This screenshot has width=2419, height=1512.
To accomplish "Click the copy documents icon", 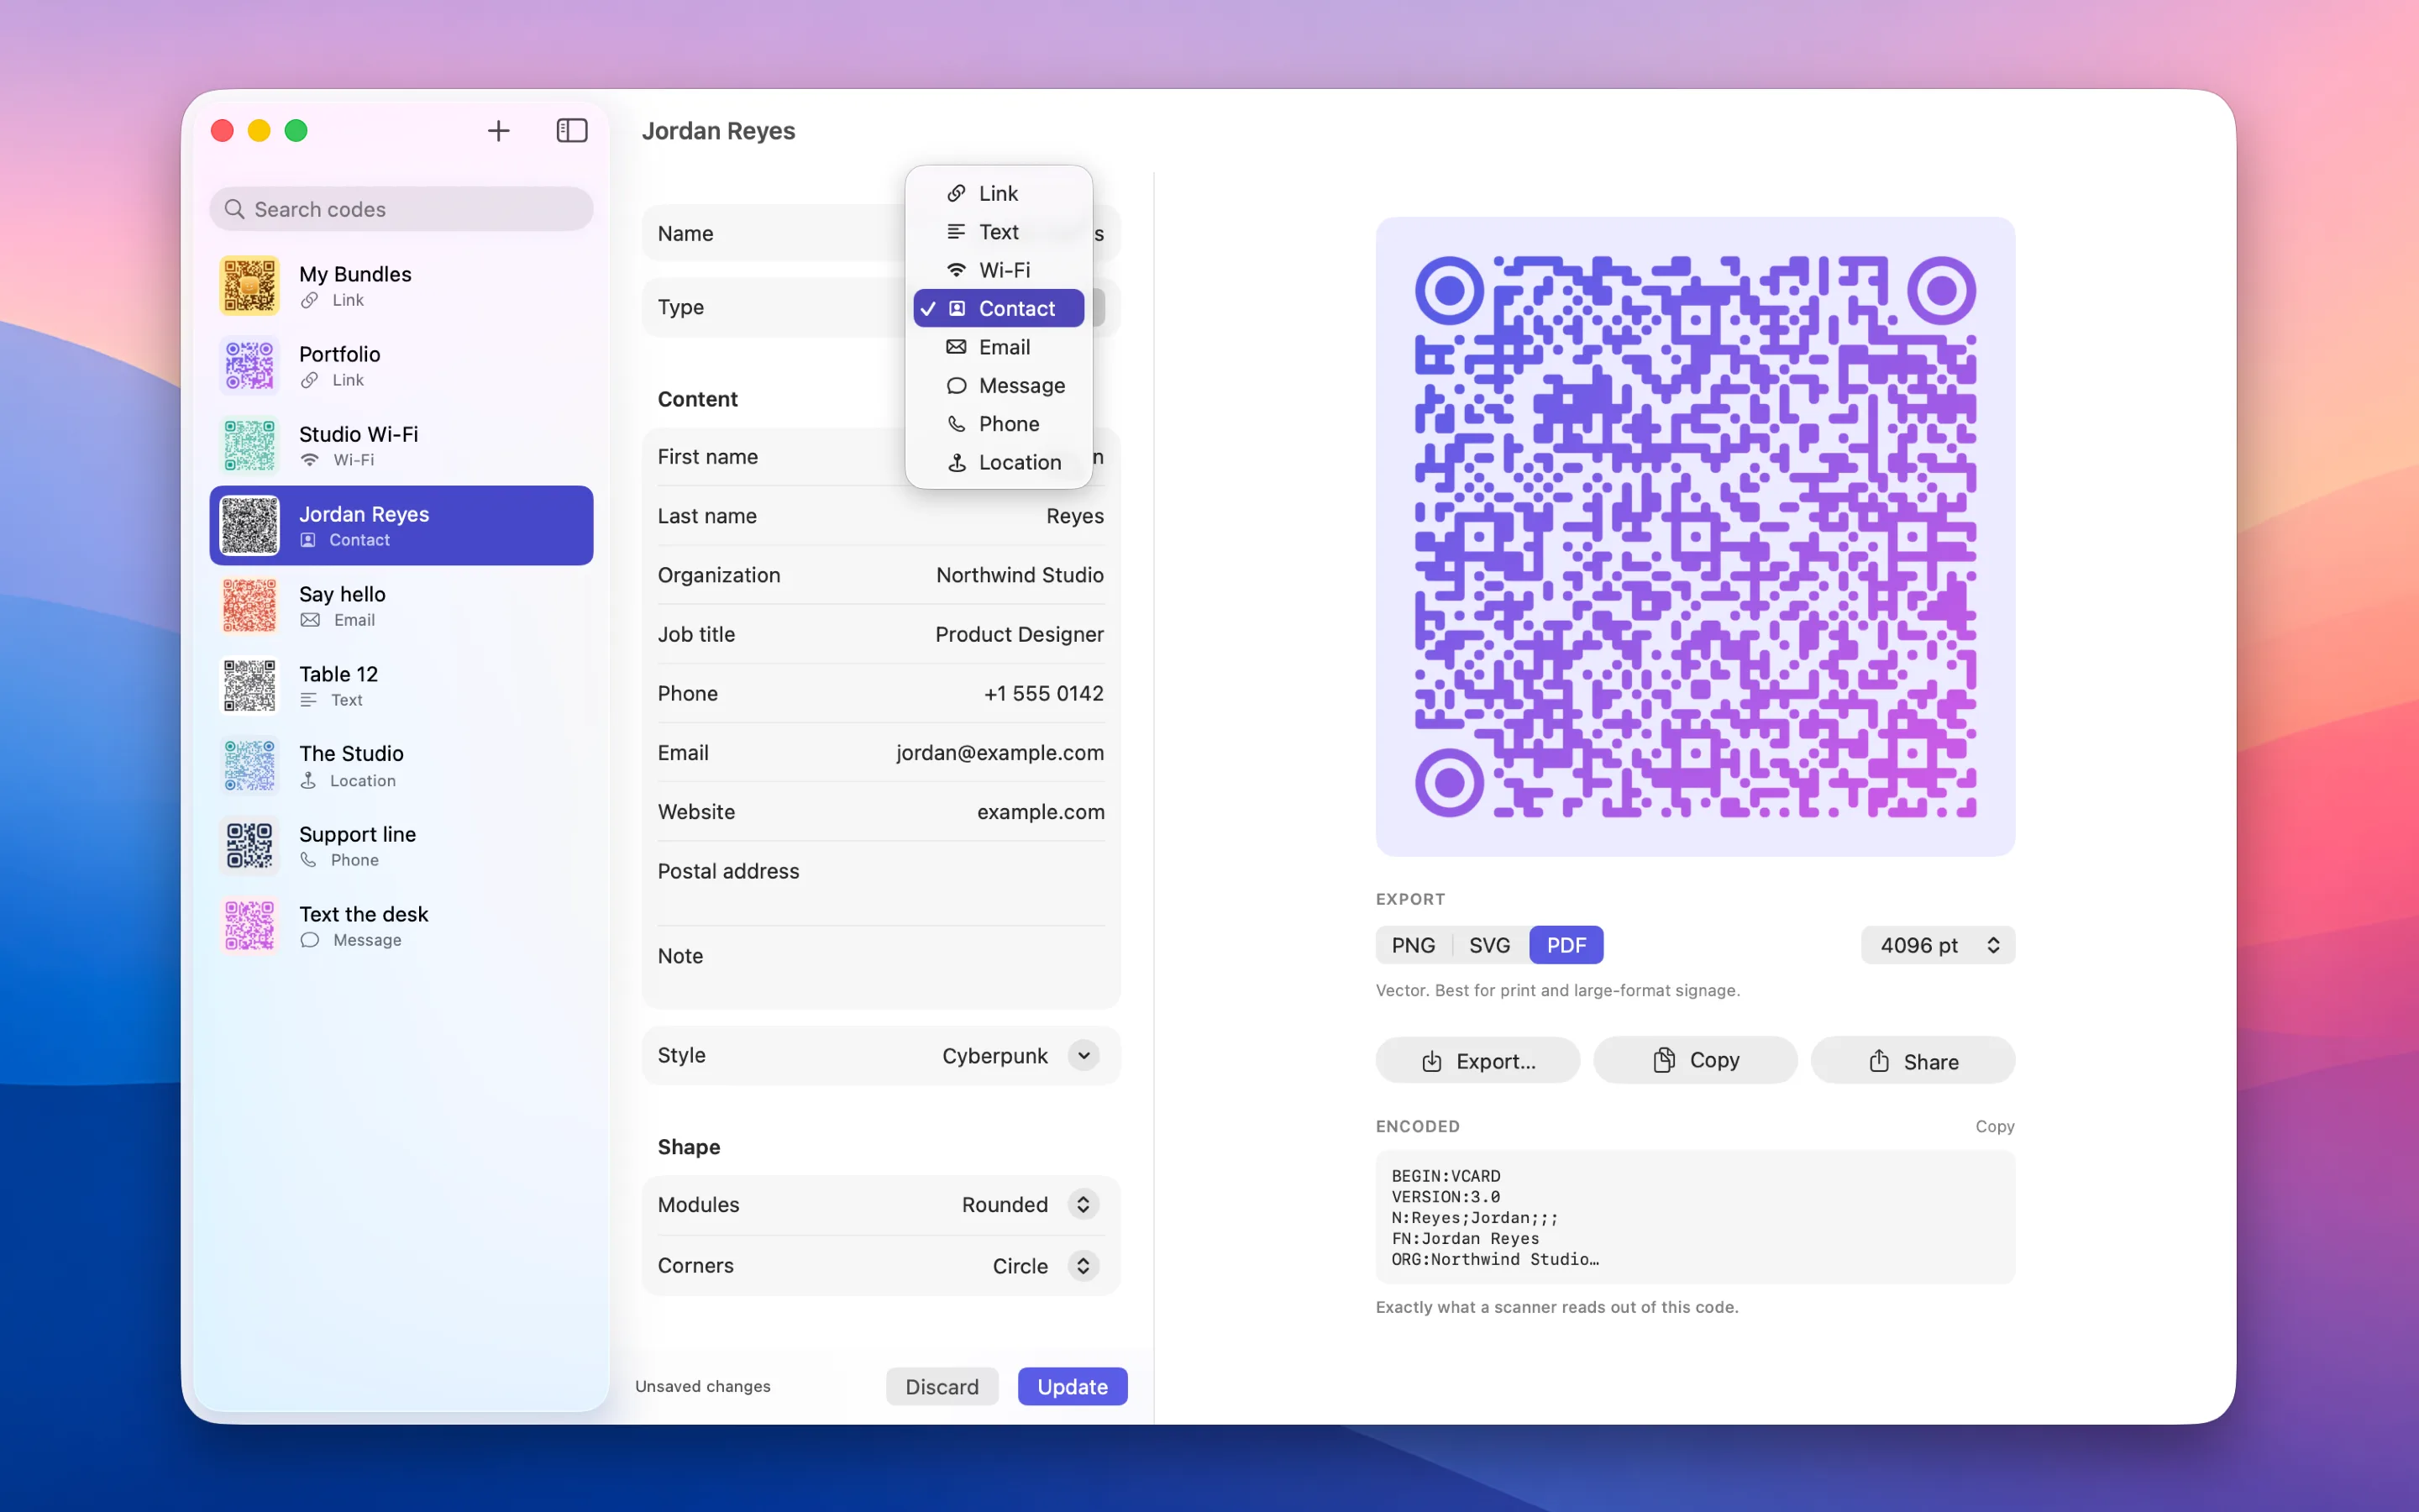I will 1663,1060.
